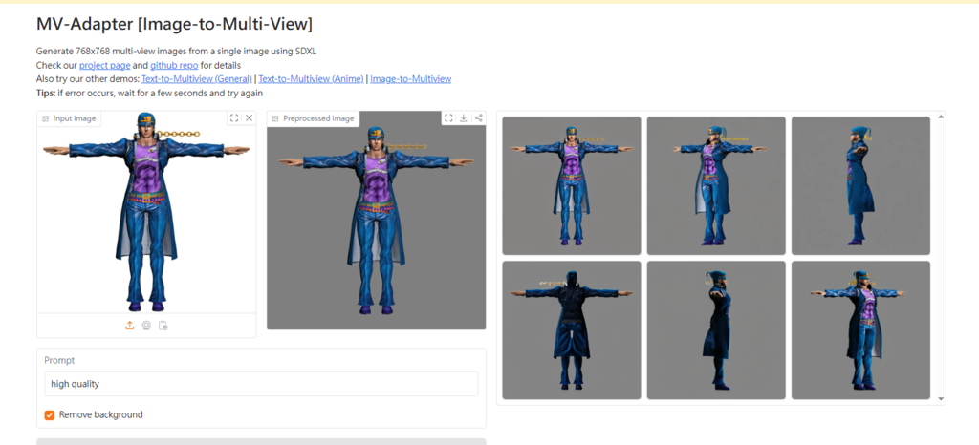Open the github repo link
Viewport: 979px width, 445px height.
pos(174,66)
